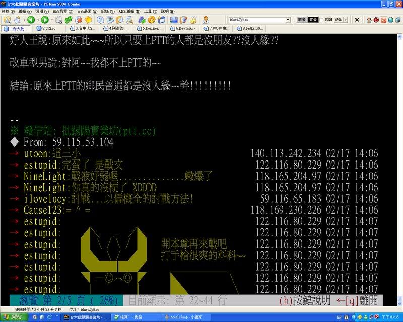The image size is (403, 322).
Task: Click the yellow star favorites icon
Action: click(x=88, y=20)
